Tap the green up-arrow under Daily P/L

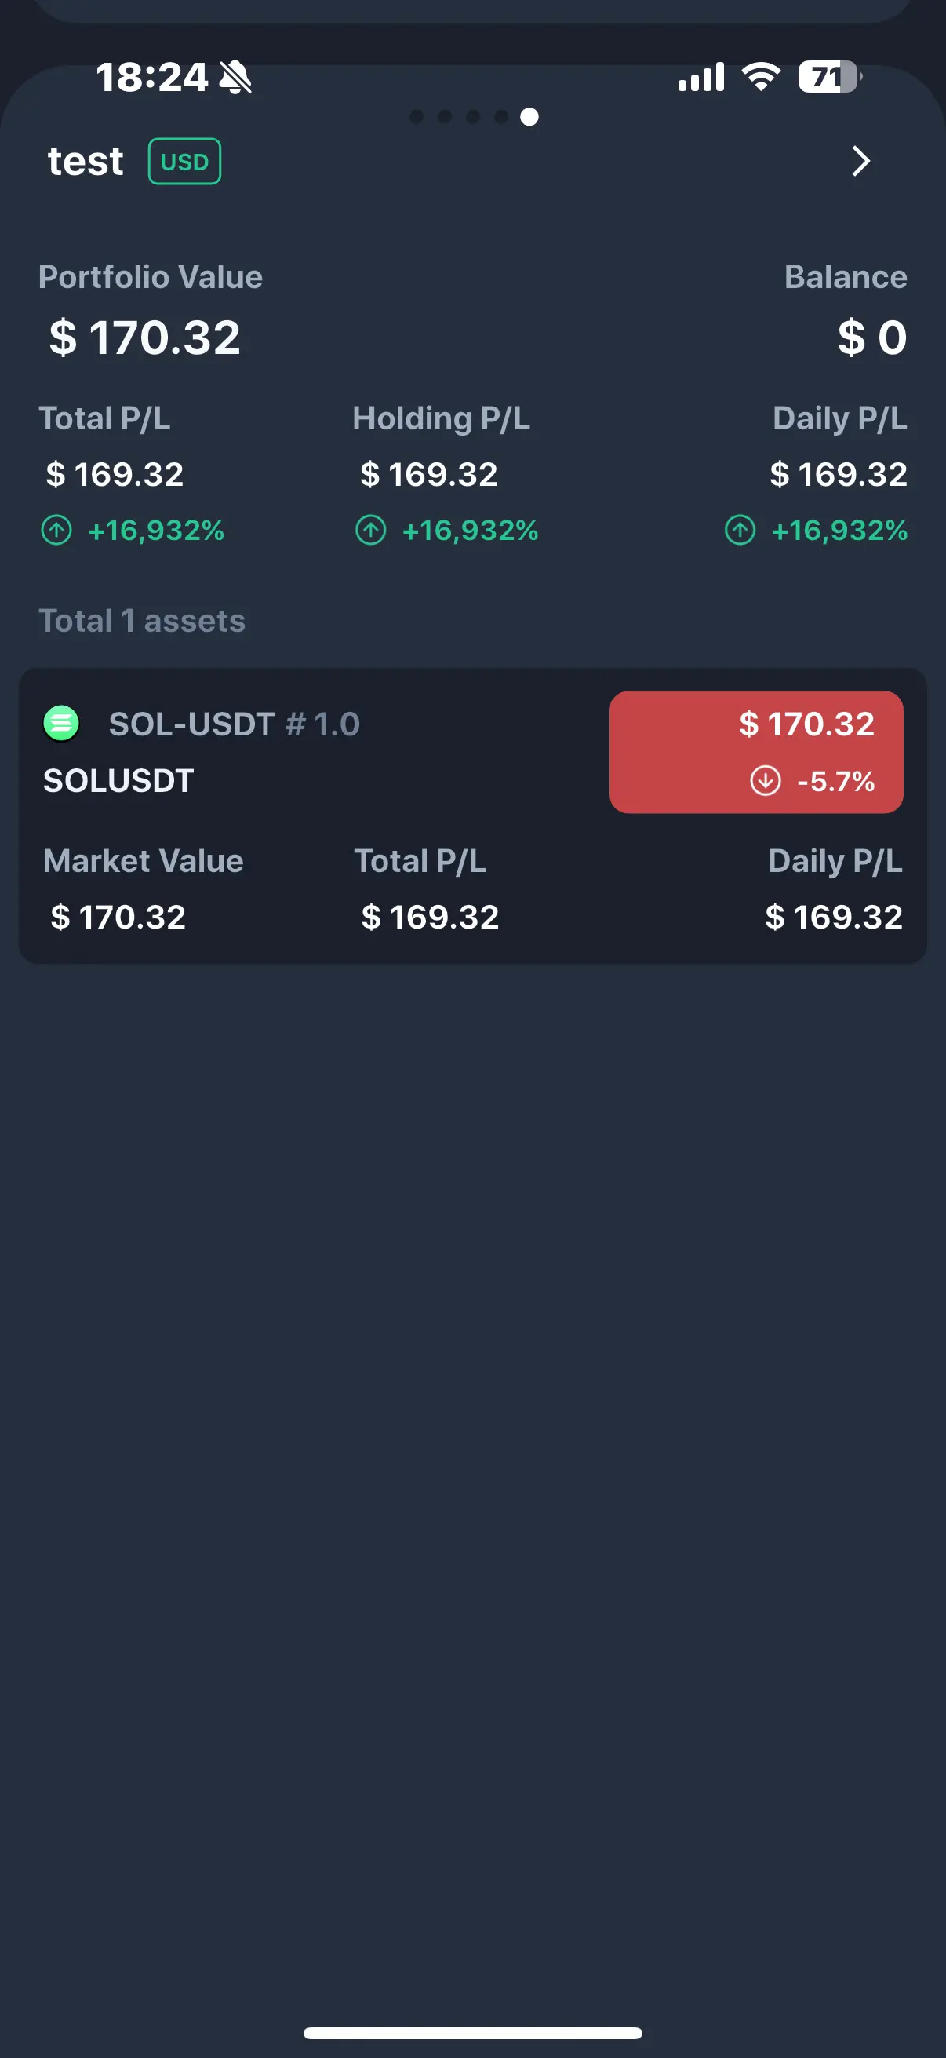point(740,530)
